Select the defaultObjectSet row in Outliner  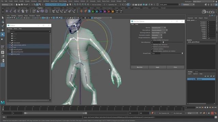(28, 52)
